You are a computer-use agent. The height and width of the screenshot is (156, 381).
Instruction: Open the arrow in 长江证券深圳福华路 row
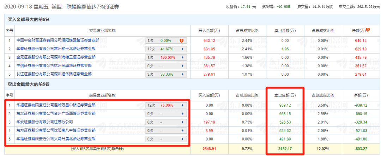pyautogui.click(x=182, y=74)
